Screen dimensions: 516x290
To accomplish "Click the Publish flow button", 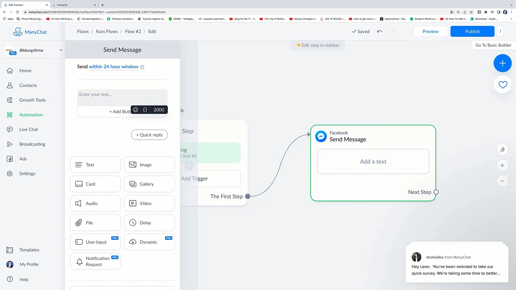I will coord(472,31).
